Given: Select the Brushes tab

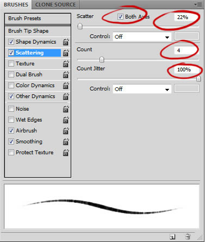Looking at the screenshot, I should click(16, 4).
